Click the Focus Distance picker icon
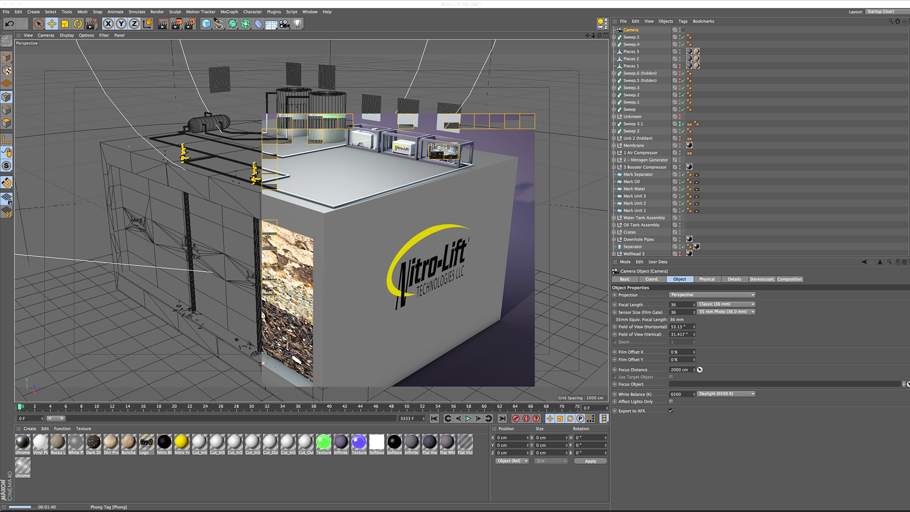The width and height of the screenshot is (910, 512). [x=700, y=370]
